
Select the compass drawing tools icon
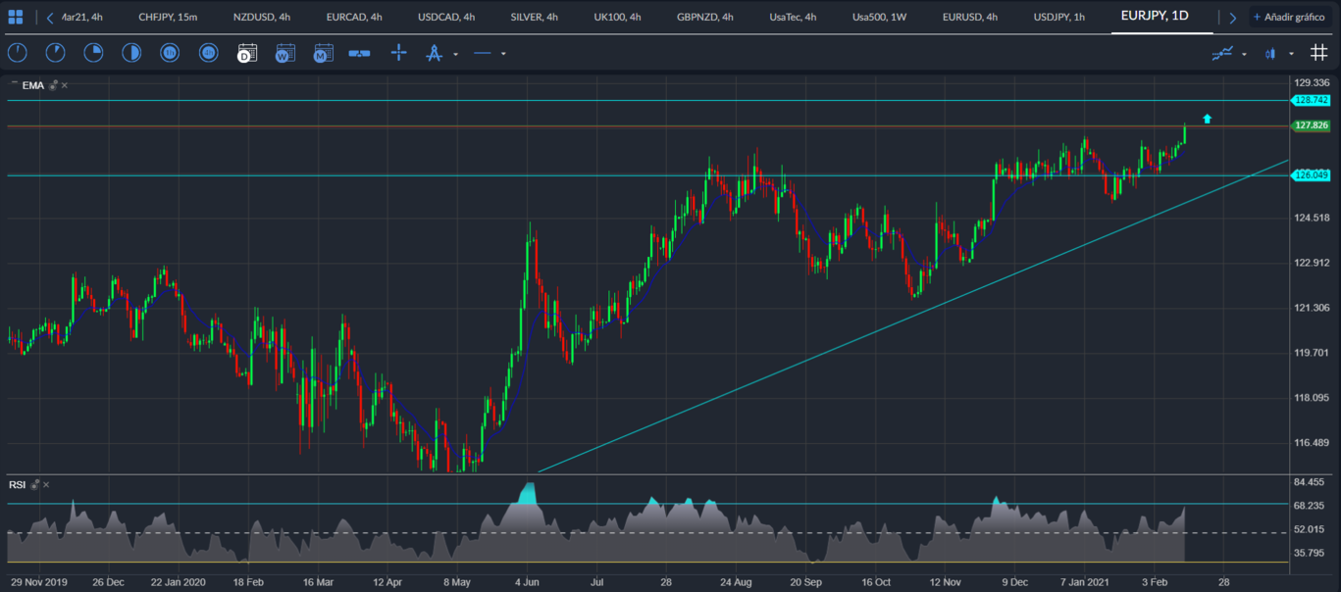[x=434, y=53]
